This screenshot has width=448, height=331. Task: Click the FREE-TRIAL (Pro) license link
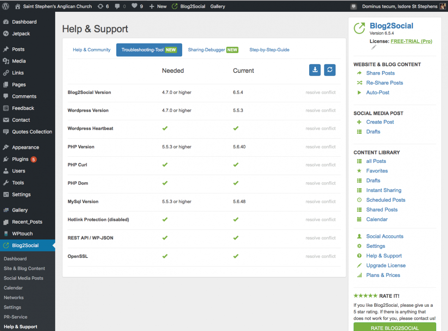tap(412, 41)
